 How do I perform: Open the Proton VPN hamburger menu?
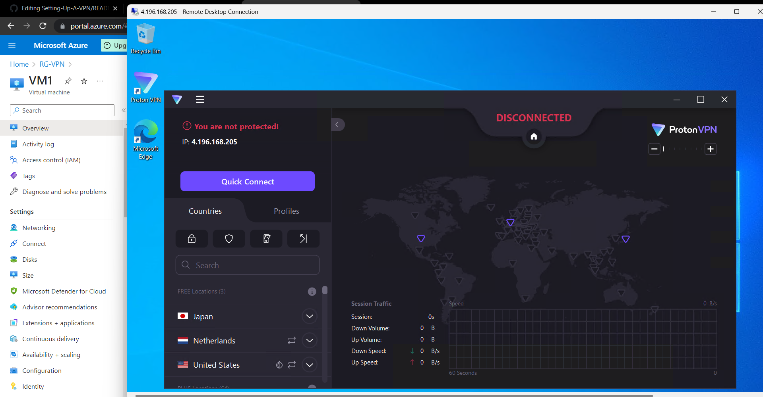pyautogui.click(x=200, y=100)
